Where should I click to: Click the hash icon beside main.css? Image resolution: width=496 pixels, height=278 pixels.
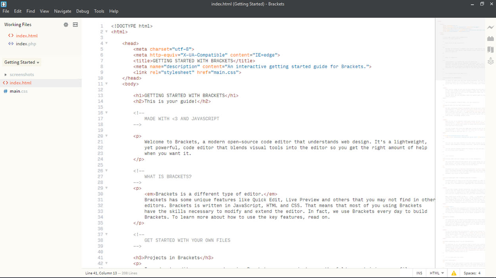coord(5,91)
